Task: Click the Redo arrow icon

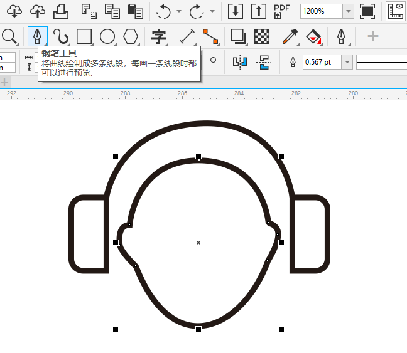Action: [197, 11]
